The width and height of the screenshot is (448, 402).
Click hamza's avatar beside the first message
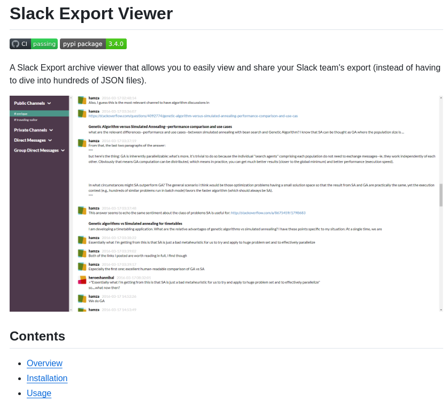[81, 99]
